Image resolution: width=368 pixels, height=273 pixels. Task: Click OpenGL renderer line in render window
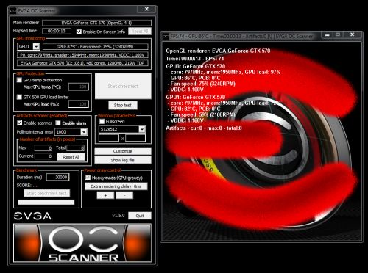tap(218, 51)
